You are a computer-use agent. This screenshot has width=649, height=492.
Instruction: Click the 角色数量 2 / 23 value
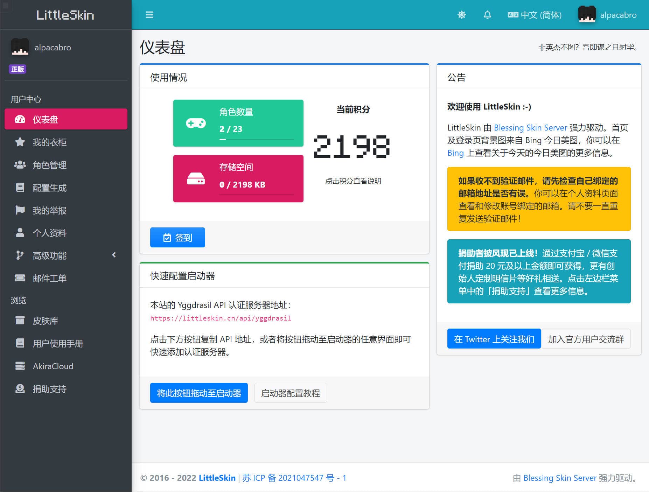pyautogui.click(x=231, y=129)
